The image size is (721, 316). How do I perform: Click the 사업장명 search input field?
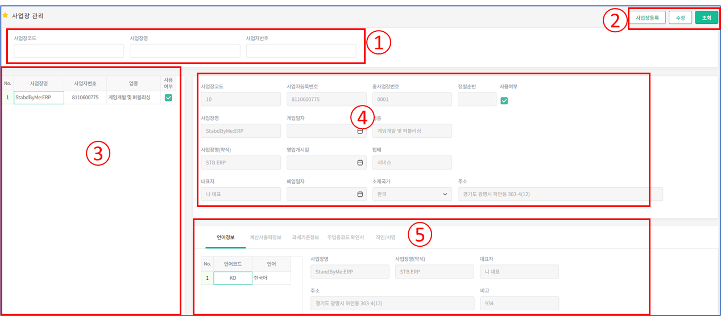point(185,51)
